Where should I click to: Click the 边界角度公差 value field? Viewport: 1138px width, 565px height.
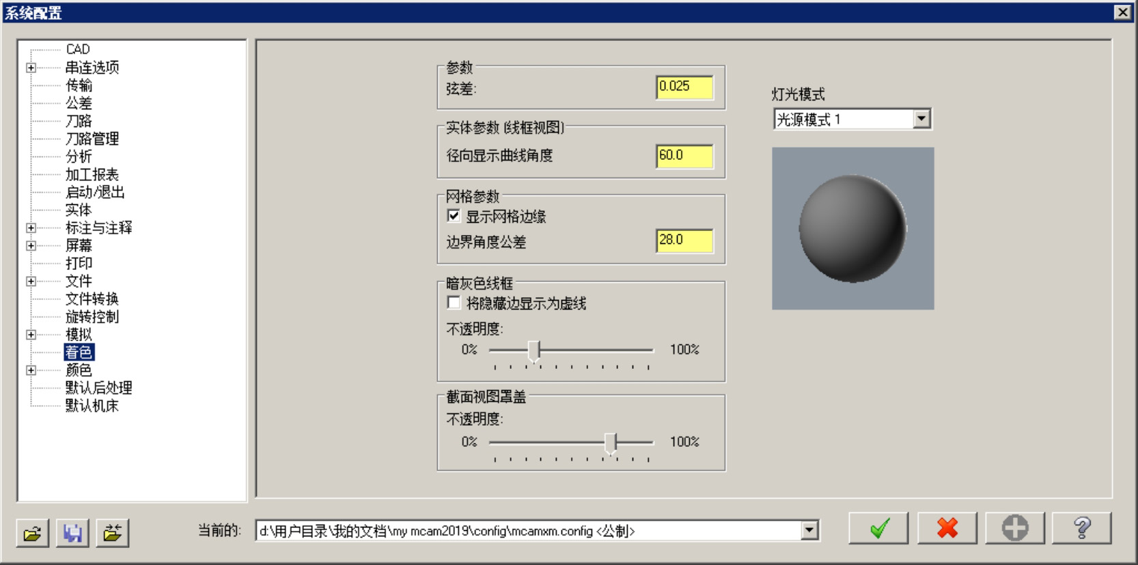click(684, 240)
